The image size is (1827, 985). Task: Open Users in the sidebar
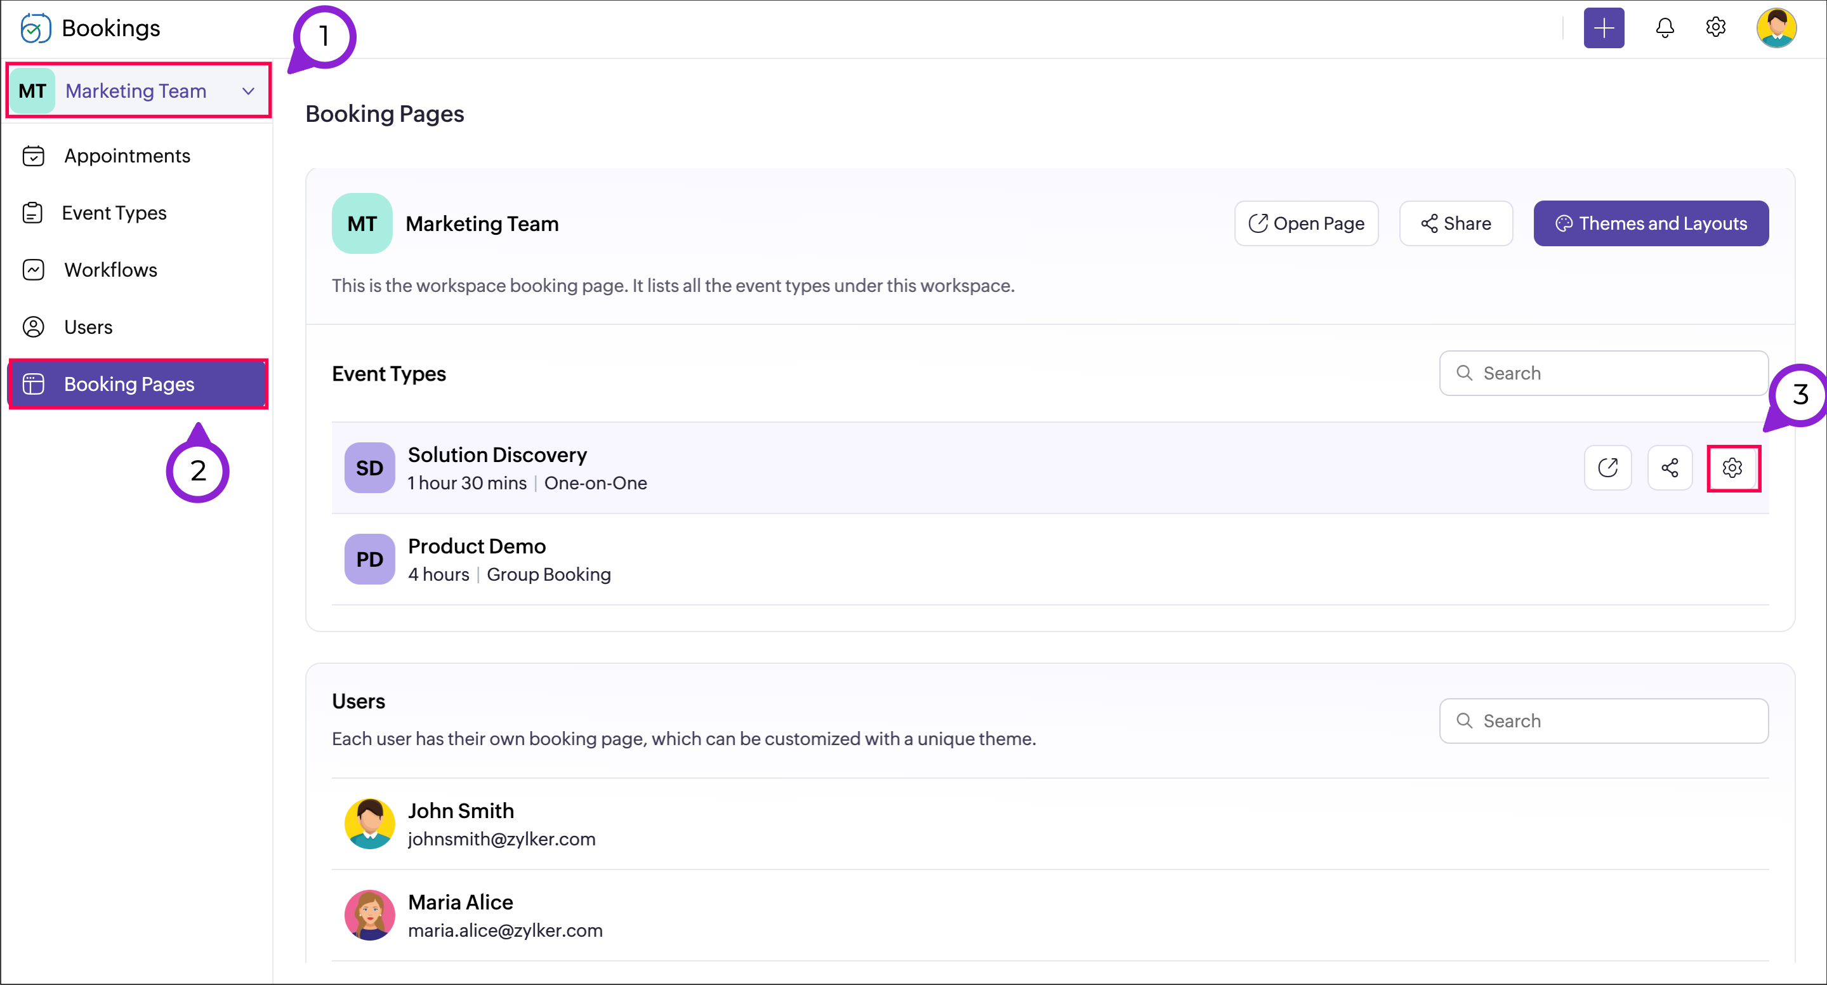pos(88,327)
